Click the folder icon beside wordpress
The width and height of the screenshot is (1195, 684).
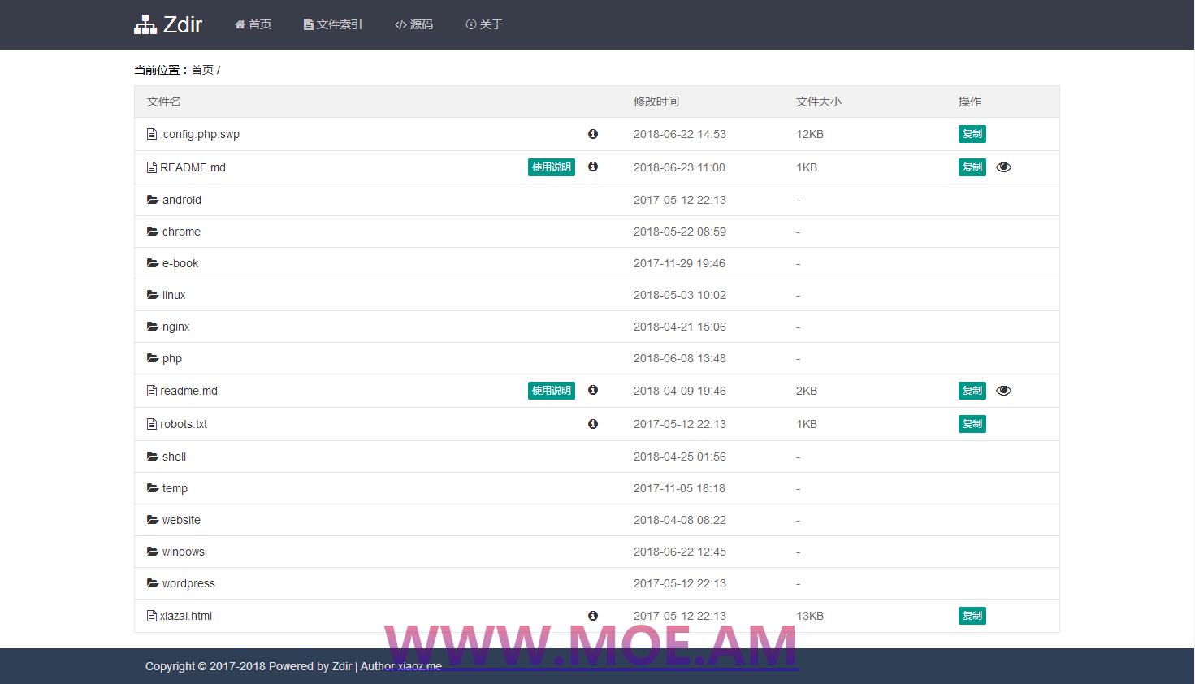pyautogui.click(x=153, y=583)
